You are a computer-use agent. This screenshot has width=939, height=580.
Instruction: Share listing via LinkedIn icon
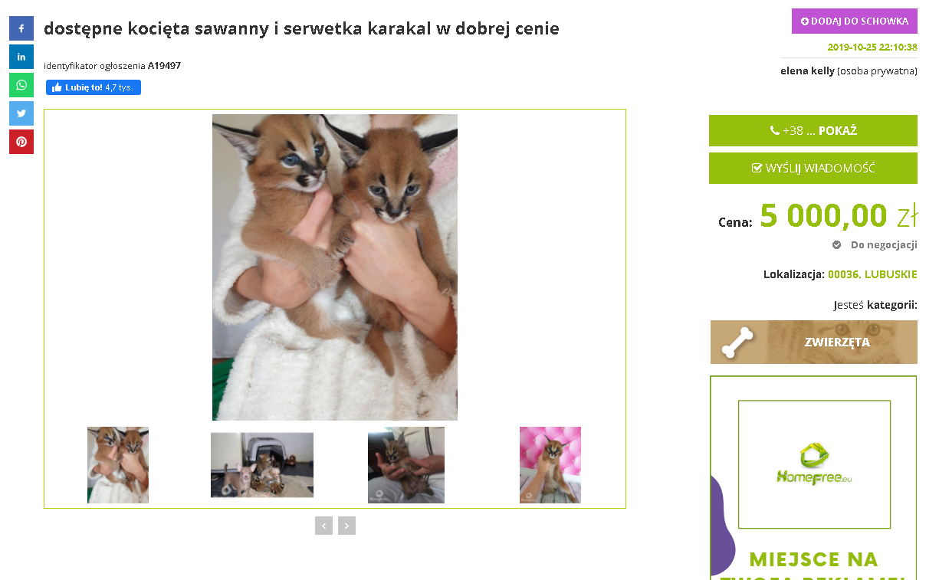21,57
